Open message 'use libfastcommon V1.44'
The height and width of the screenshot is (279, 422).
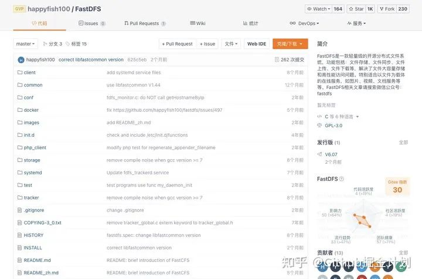133,85
